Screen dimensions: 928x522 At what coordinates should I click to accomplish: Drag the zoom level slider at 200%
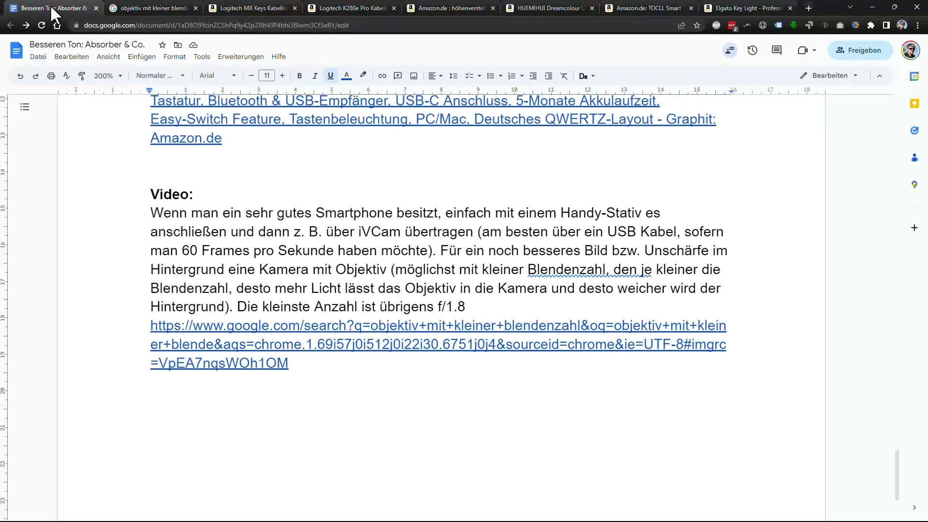point(108,75)
